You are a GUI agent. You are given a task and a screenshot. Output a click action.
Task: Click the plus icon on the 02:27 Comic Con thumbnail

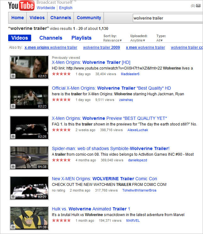pos(13,197)
